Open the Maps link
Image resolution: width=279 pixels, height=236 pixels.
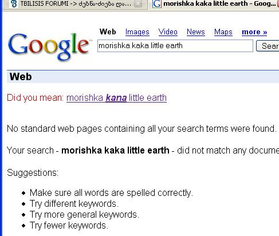pyautogui.click(x=223, y=32)
